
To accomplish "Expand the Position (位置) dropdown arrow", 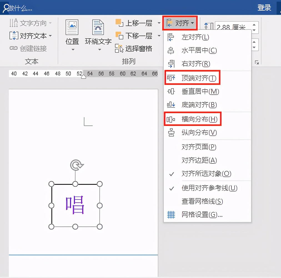I will 73,50.
